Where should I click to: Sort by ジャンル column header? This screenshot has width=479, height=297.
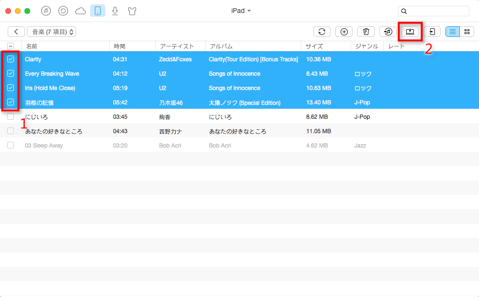pyautogui.click(x=366, y=46)
